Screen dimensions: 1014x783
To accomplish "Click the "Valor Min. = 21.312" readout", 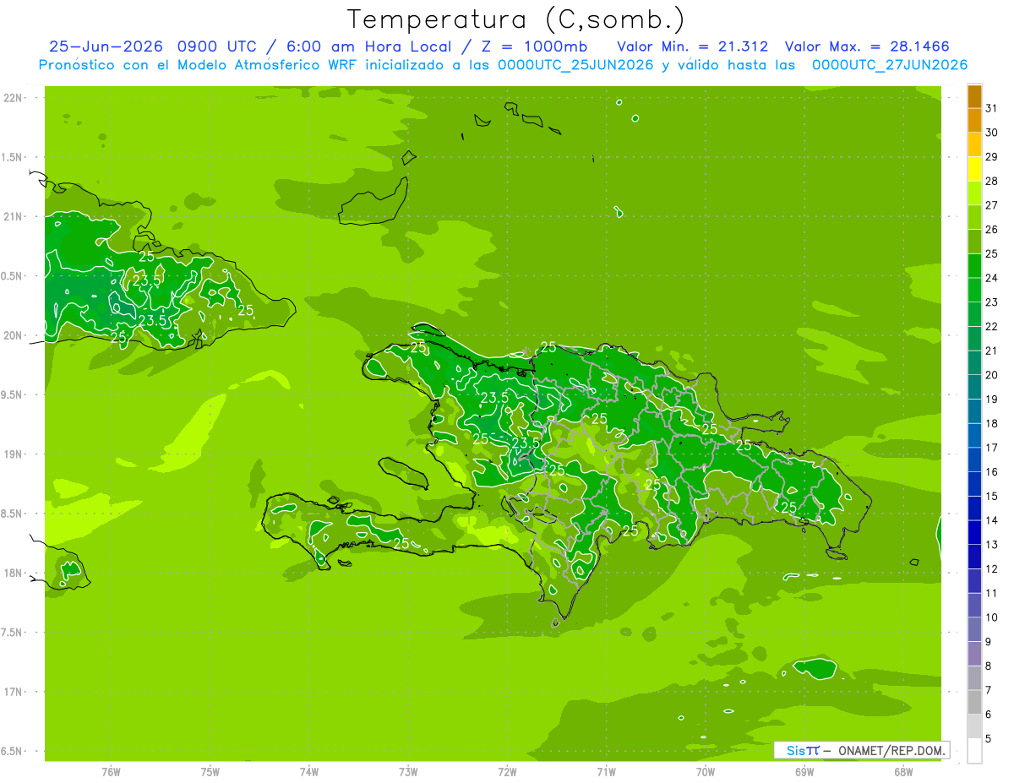I will (695, 46).
